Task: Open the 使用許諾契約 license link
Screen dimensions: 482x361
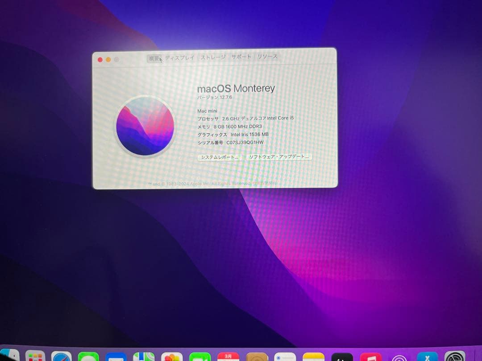Action: click(265, 183)
